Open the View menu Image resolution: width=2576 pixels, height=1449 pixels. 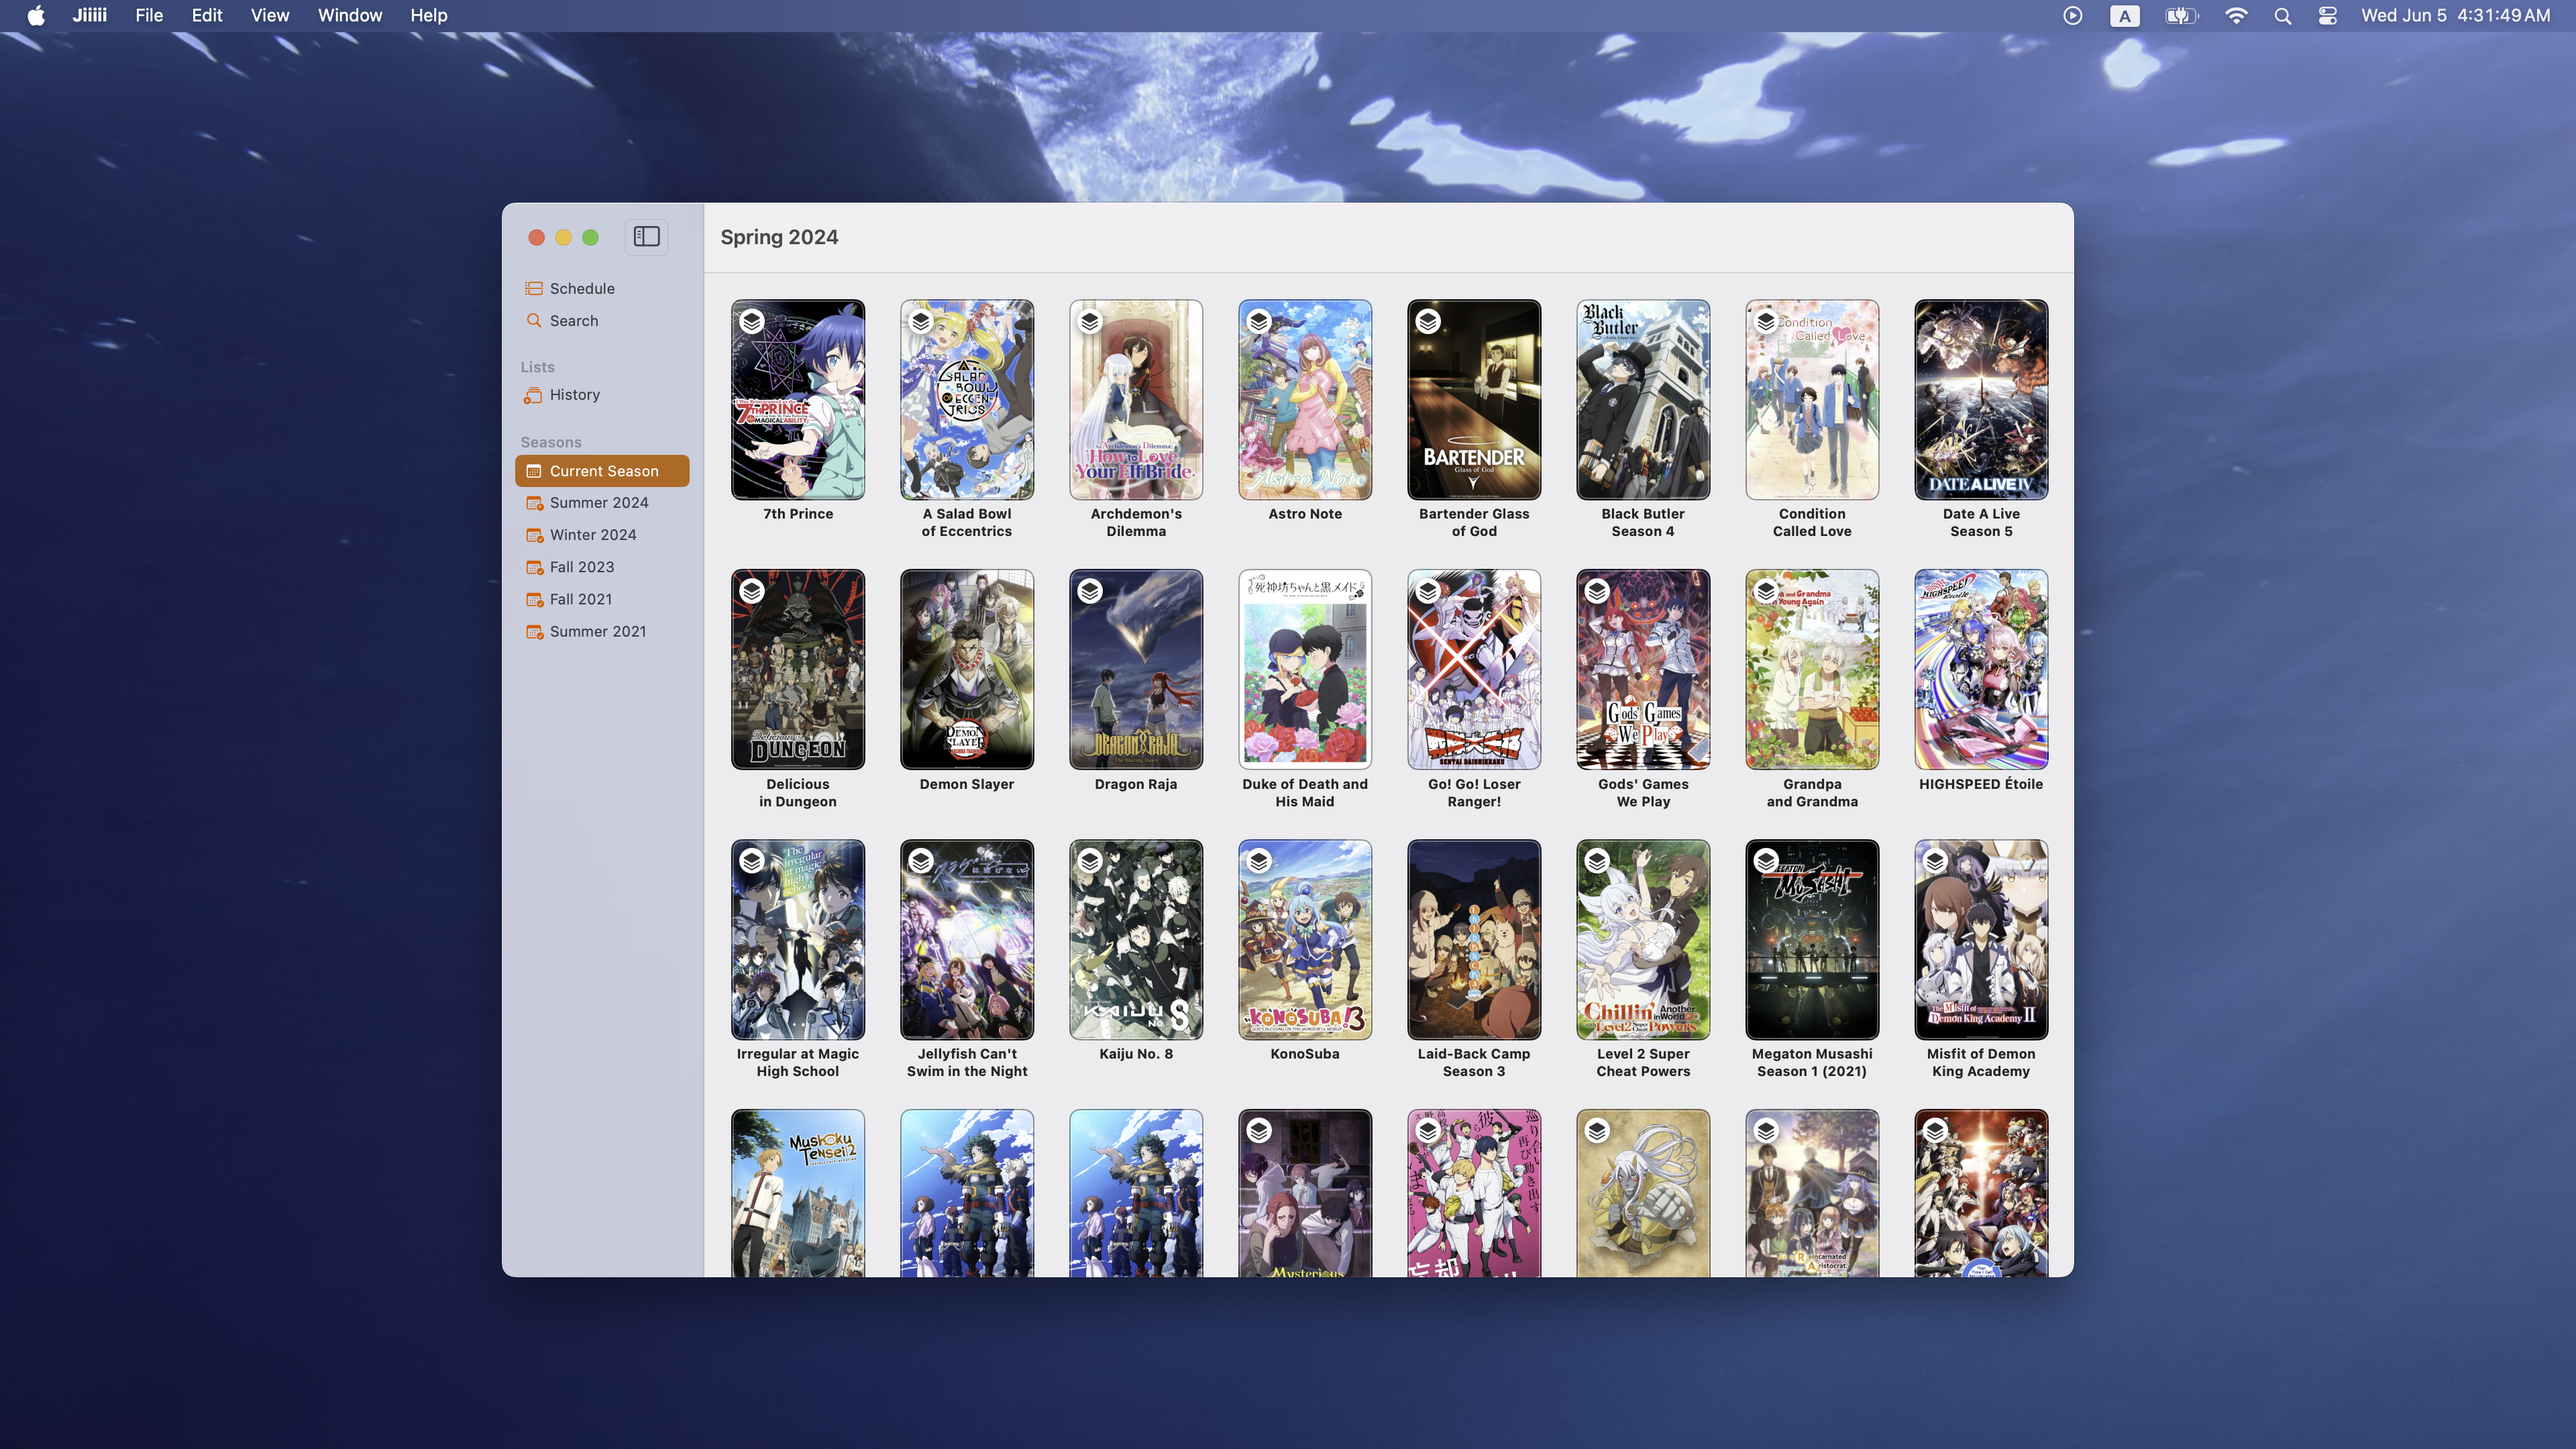(269, 15)
